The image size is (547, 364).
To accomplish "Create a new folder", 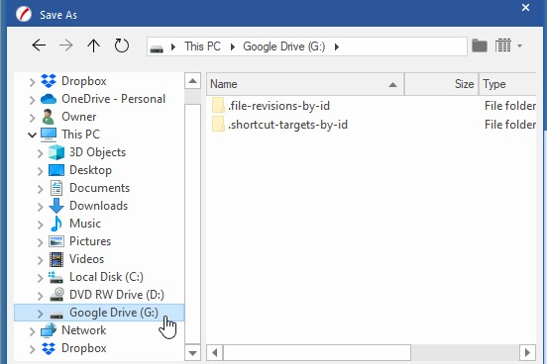I will click(x=480, y=45).
